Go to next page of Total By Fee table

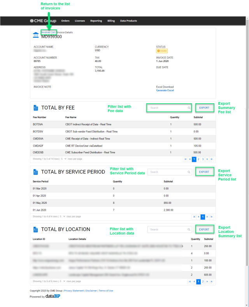coord(207,159)
